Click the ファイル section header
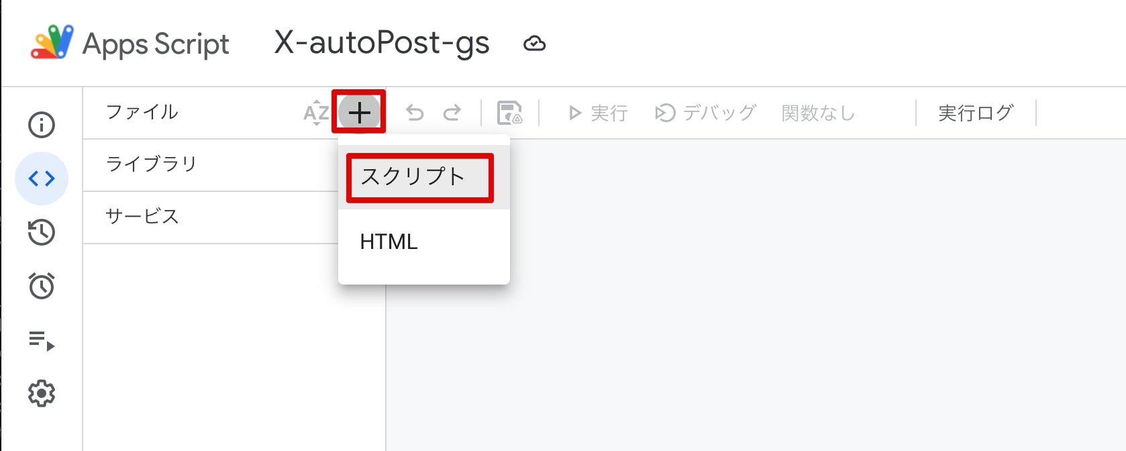1126x451 pixels. (142, 112)
